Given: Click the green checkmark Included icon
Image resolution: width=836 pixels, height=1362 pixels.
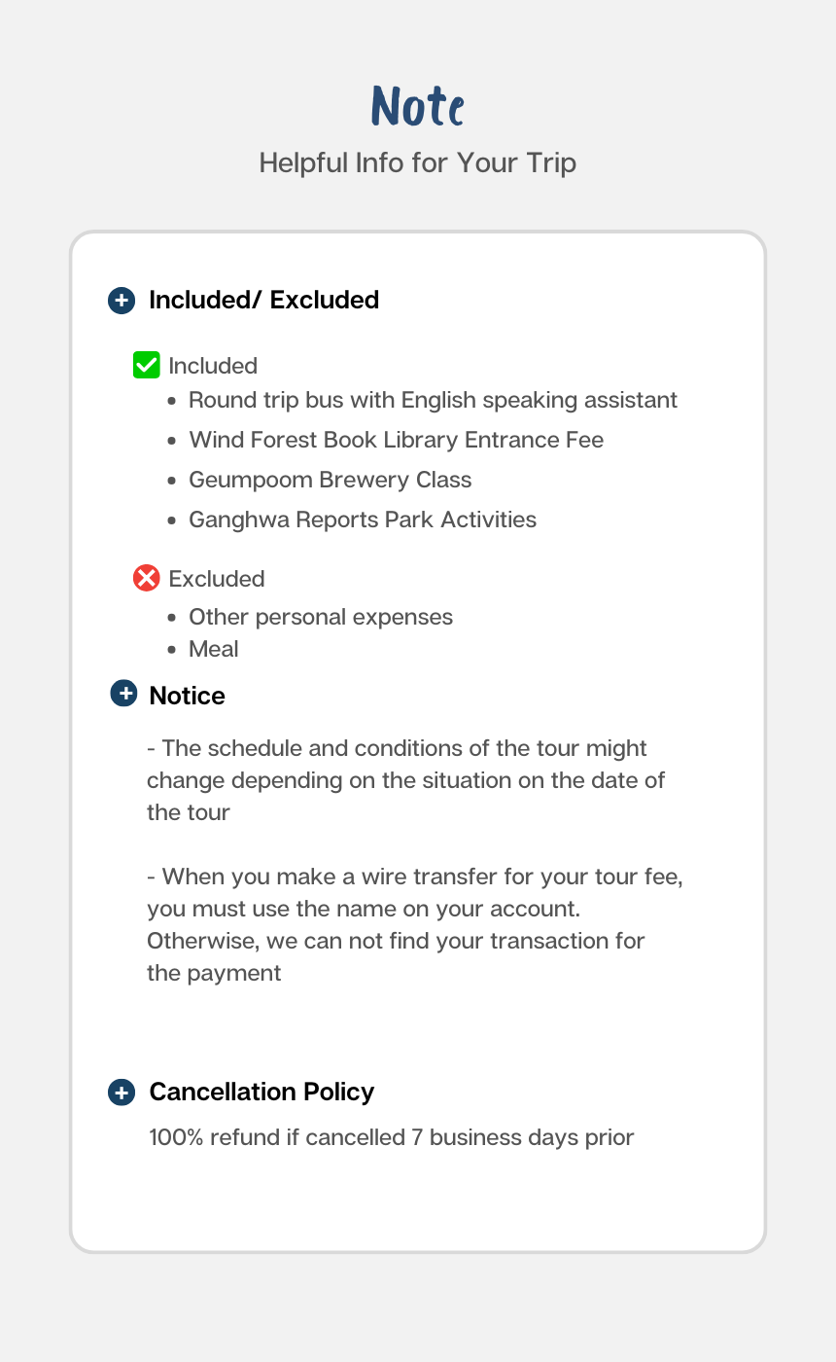Looking at the screenshot, I should [146, 365].
